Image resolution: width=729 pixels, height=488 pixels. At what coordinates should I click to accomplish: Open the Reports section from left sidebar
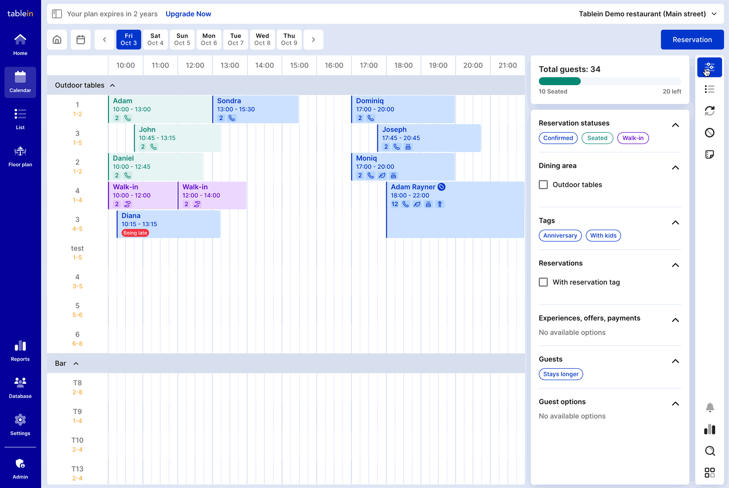[x=20, y=350]
